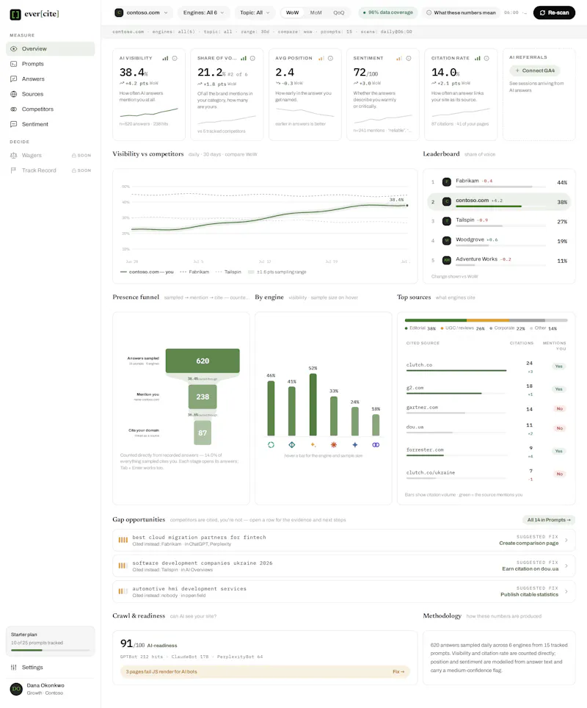Open 'All 14 in Prompts' link
The width and height of the screenshot is (587, 708).
549,520
